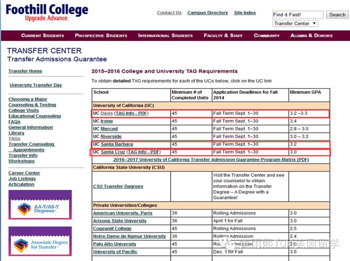
Task: Go to Transfer Home
Action: 25,71
